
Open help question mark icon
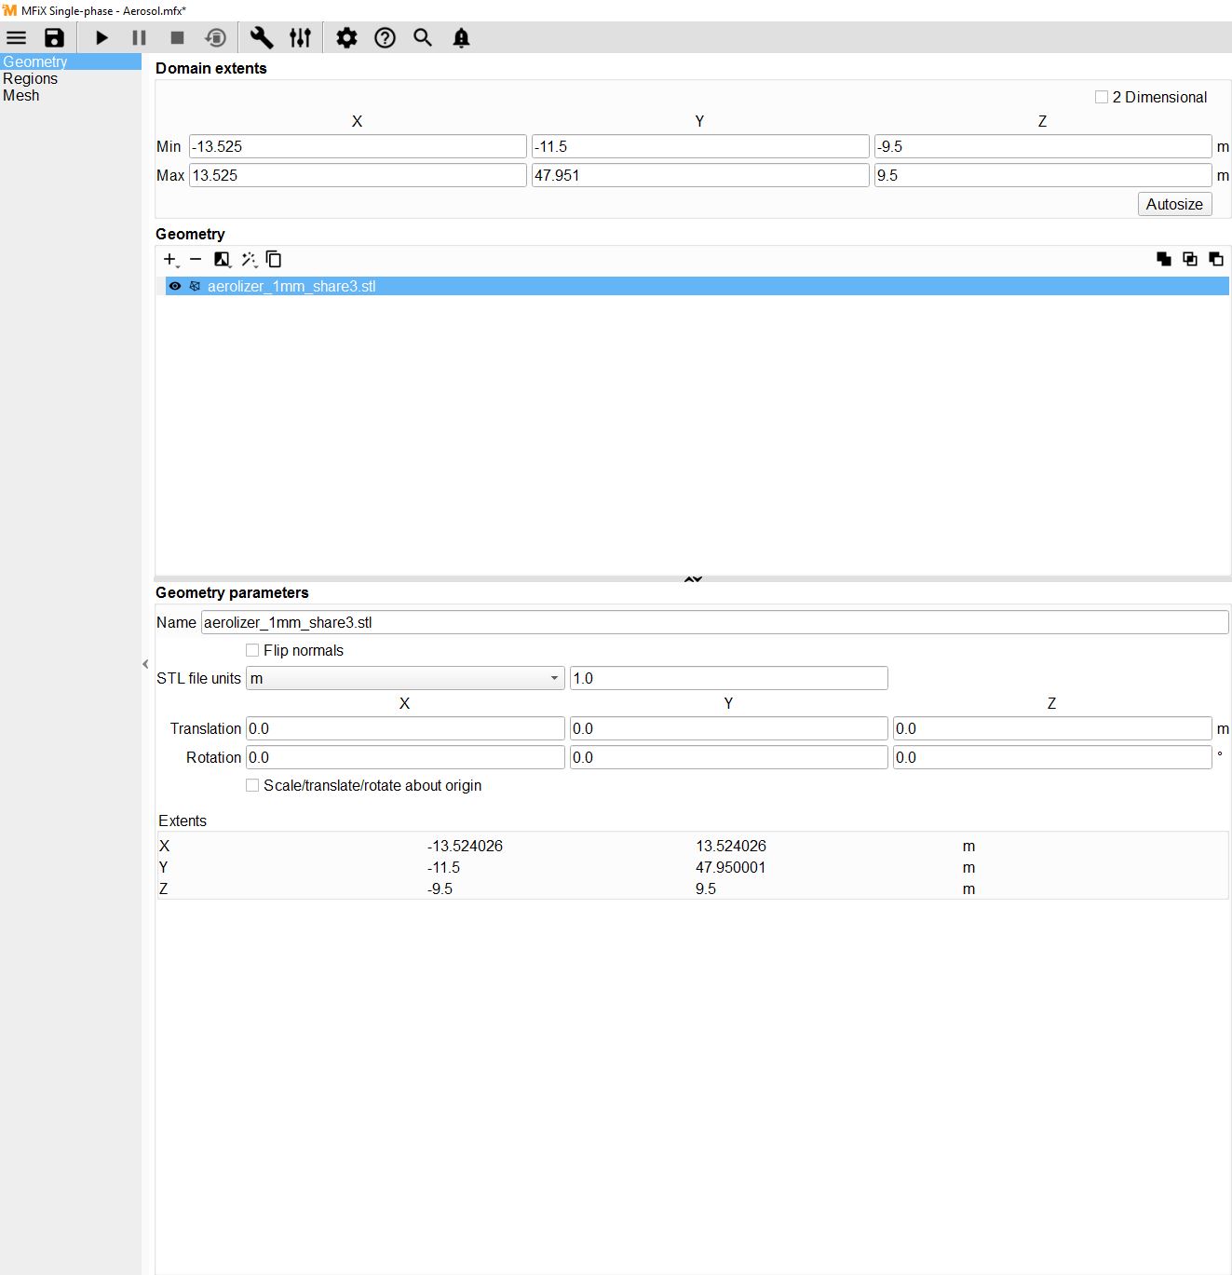click(385, 38)
